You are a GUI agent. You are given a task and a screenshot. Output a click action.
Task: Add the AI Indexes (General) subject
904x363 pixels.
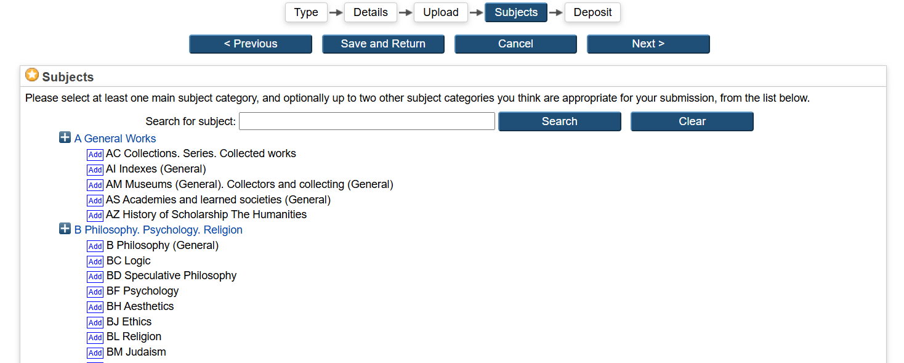(95, 169)
